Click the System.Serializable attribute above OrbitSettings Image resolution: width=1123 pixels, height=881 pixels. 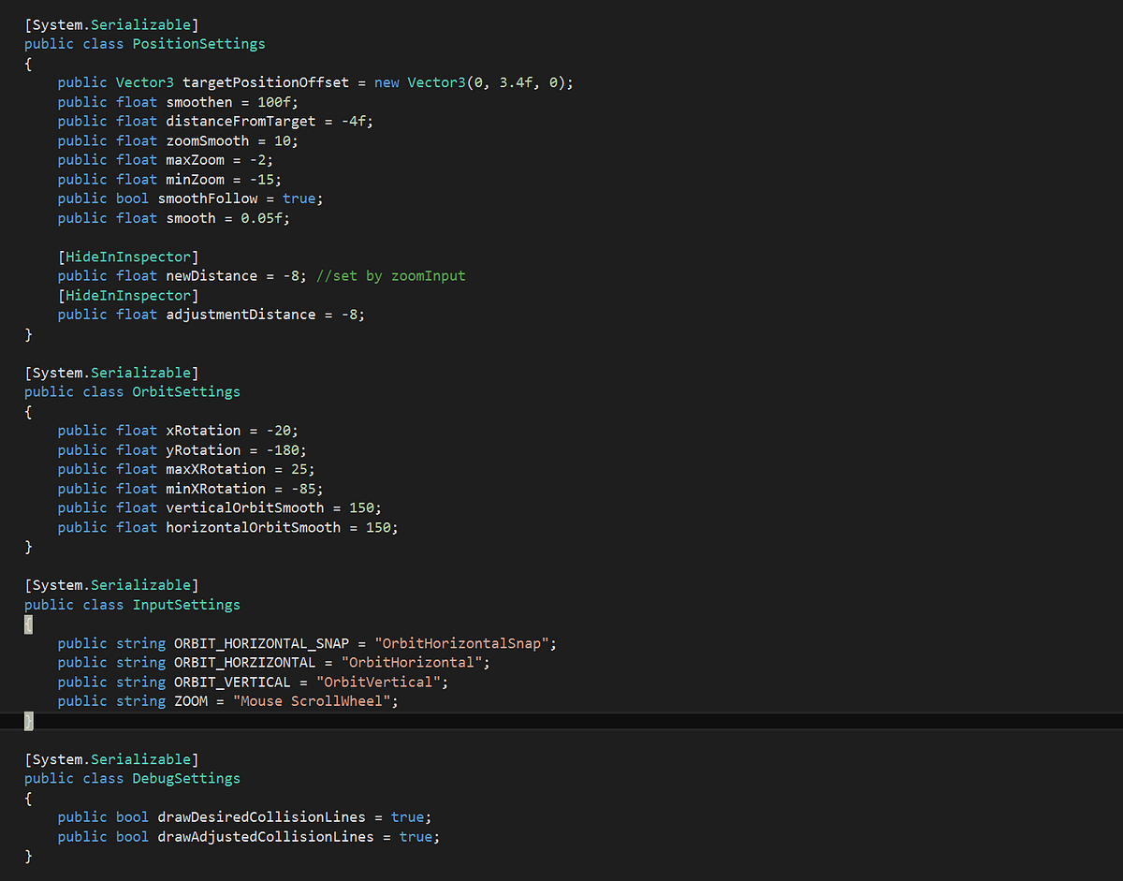coord(111,372)
